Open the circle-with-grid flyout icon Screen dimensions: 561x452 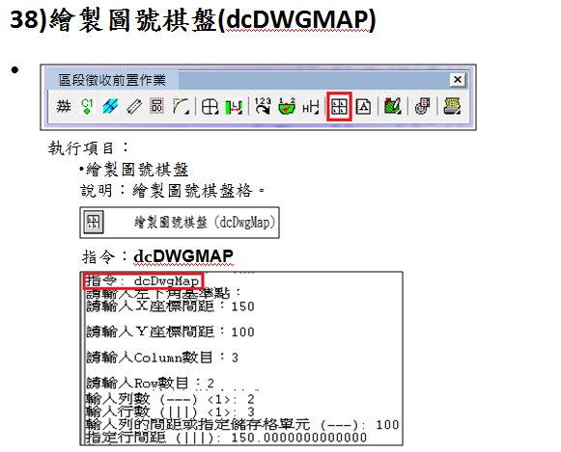point(210,106)
